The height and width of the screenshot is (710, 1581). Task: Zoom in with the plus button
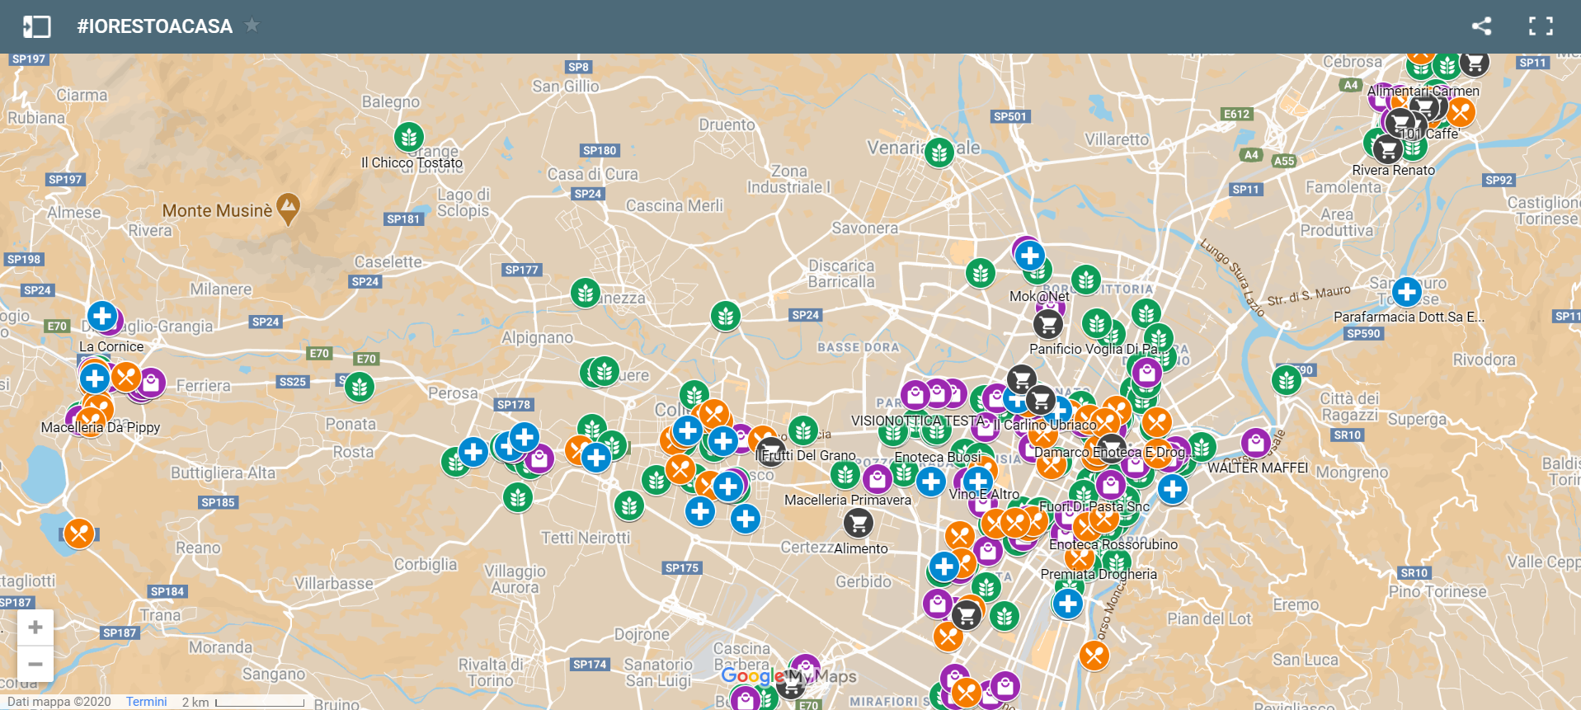(35, 628)
